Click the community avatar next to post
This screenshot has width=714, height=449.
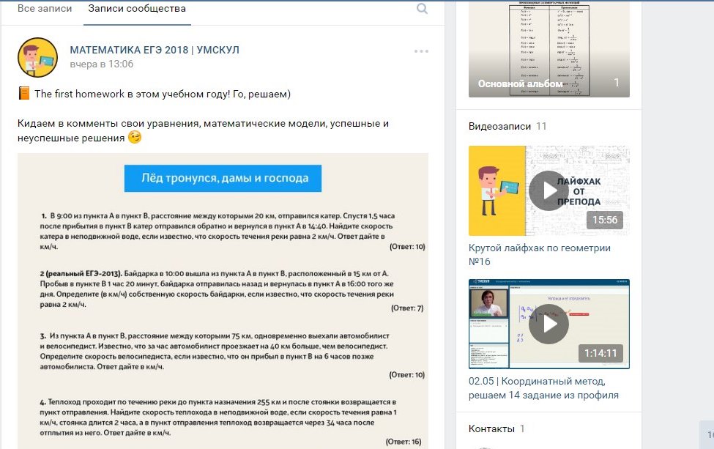(37, 57)
